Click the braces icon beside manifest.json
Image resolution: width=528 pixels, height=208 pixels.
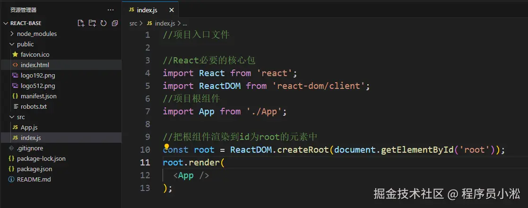(x=15, y=96)
